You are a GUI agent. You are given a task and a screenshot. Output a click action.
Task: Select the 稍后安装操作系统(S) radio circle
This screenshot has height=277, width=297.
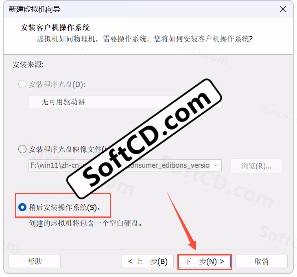22,207
